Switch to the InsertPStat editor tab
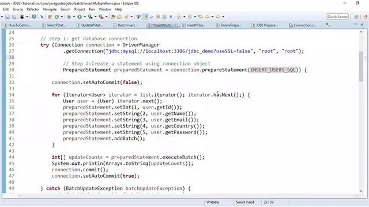Image resolution: width=369 pixels, height=207 pixels. (x=194, y=25)
